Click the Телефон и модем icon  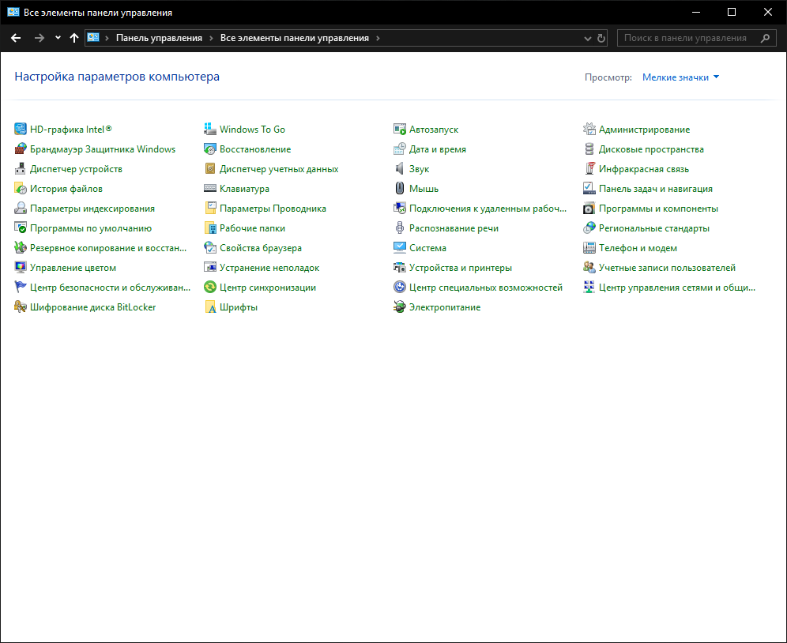(x=589, y=248)
